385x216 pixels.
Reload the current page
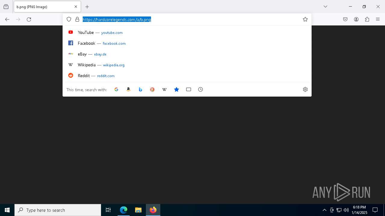29,19
